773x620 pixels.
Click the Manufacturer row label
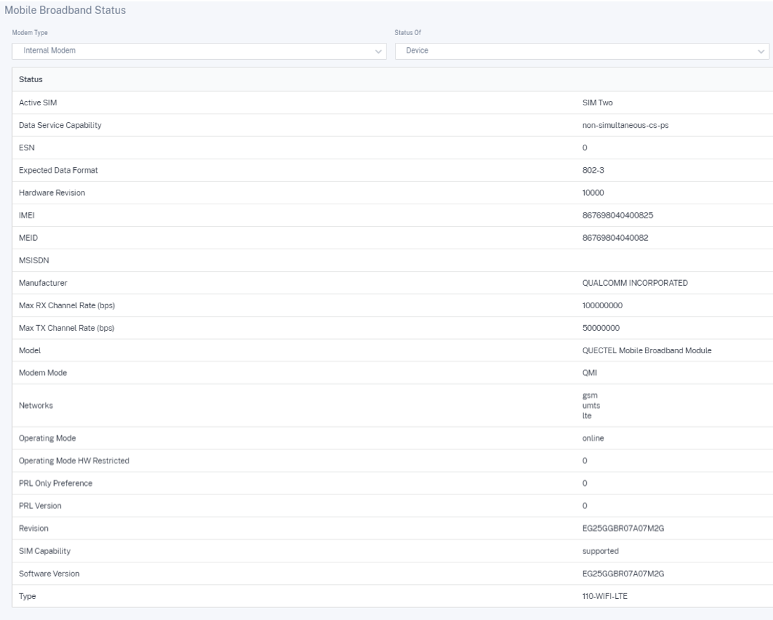(x=43, y=283)
